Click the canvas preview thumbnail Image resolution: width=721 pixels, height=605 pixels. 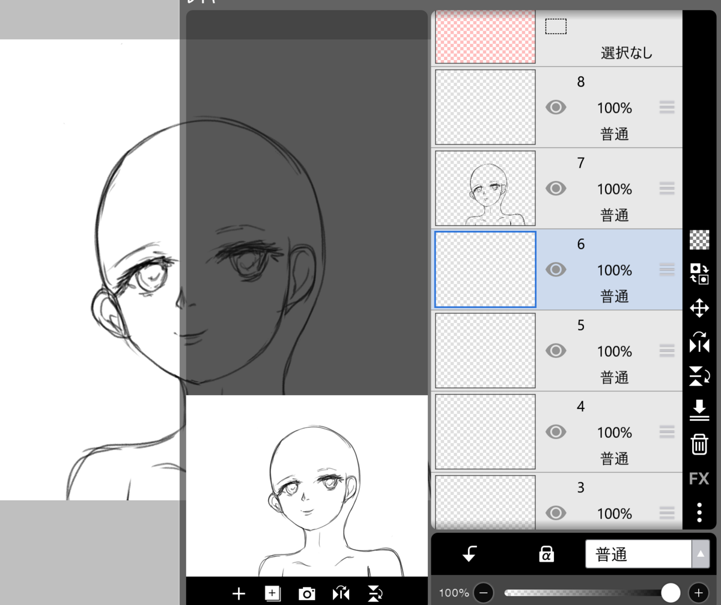pyautogui.click(x=306, y=486)
